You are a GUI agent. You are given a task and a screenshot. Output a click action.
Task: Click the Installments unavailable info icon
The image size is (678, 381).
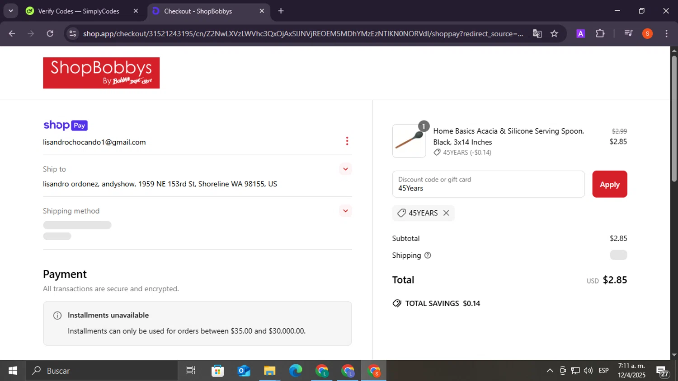[x=57, y=316]
